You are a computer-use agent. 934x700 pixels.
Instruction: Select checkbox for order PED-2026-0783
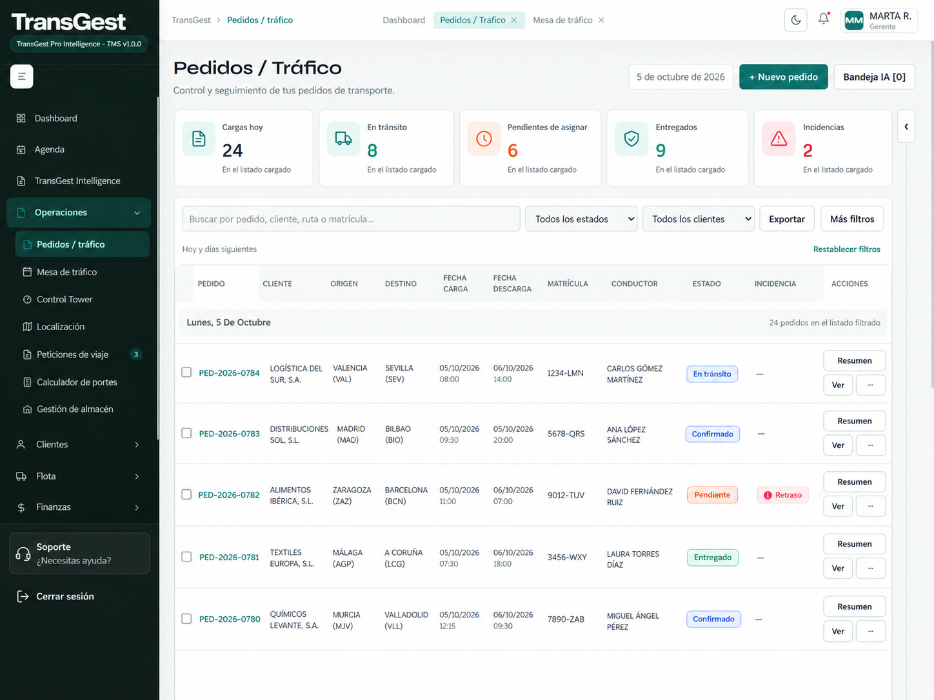pos(186,433)
